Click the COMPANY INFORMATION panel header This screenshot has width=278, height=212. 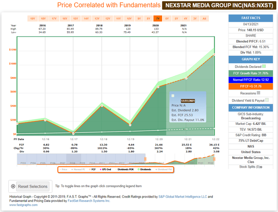coord(251,108)
